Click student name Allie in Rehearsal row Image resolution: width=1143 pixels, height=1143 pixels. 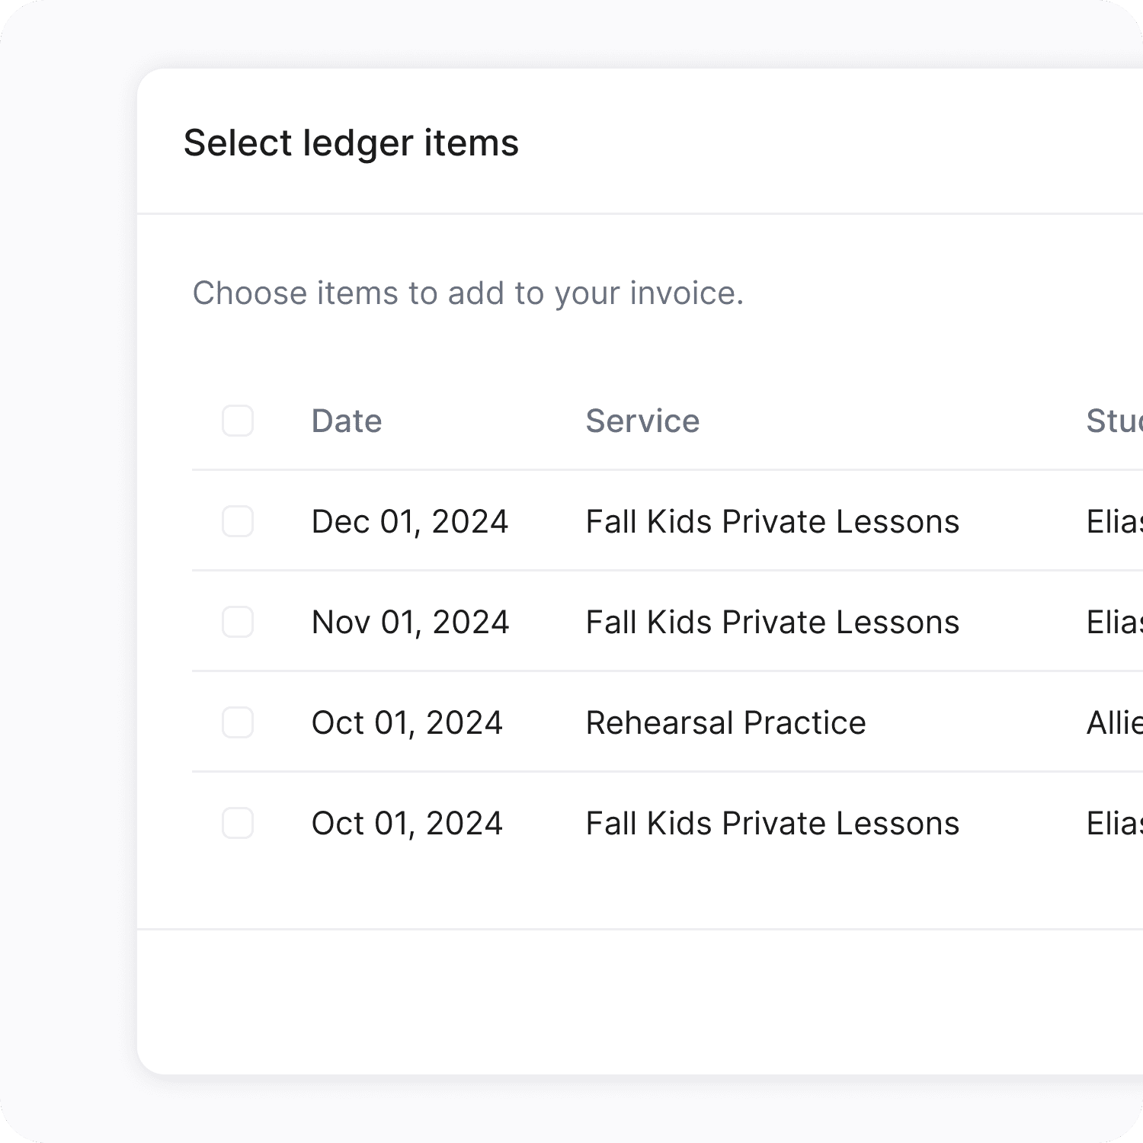1114,722
